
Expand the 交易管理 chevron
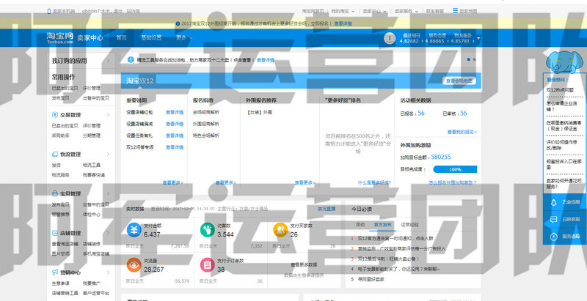click(108, 115)
